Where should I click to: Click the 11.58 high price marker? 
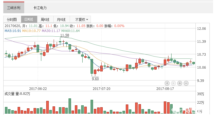(65, 35)
